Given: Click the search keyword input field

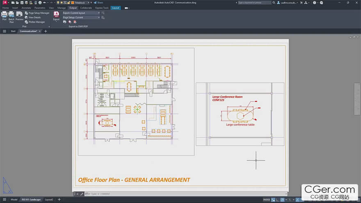Looking at the screenshot, I should coord(254,3).
